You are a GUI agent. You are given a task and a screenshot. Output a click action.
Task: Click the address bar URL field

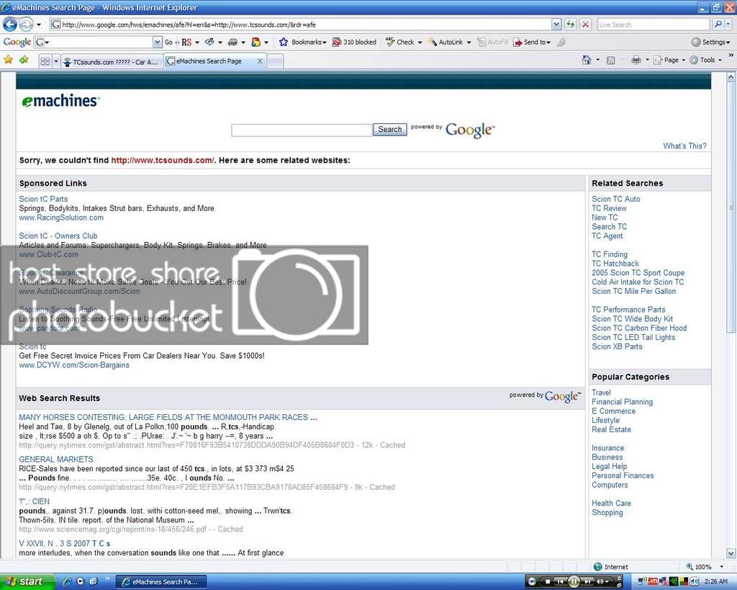[301, 24]
